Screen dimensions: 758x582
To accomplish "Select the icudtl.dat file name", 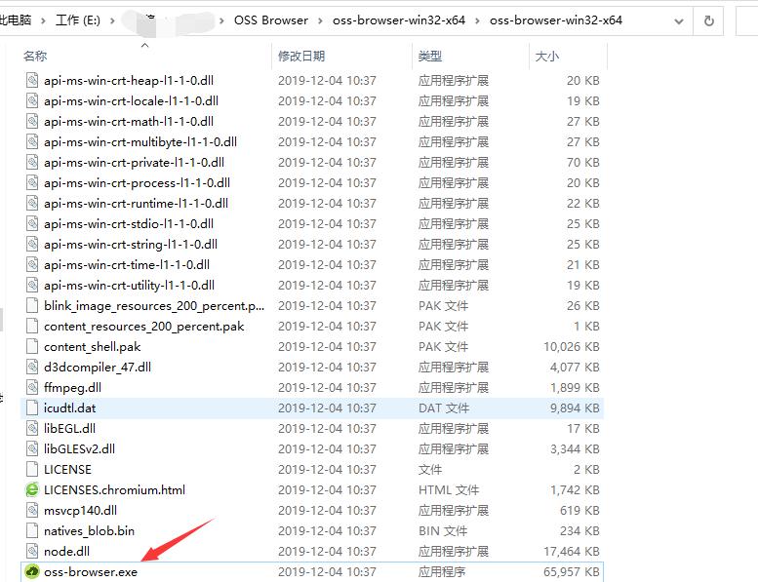I will (x=69, y=408).
